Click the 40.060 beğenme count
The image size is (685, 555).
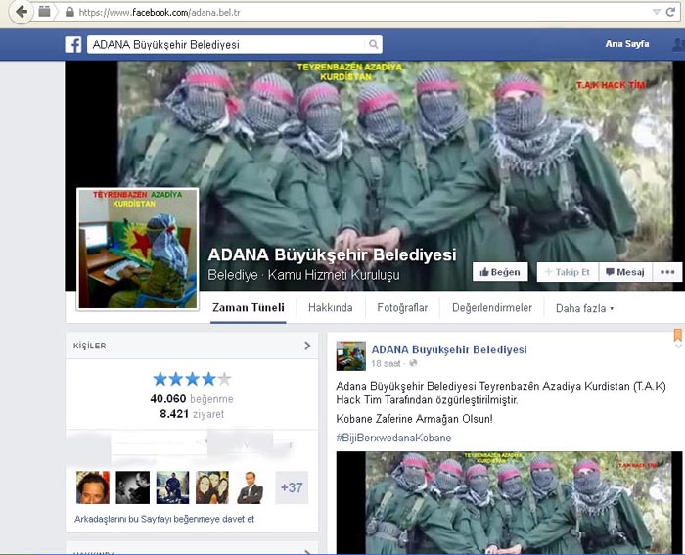point(192,399)
